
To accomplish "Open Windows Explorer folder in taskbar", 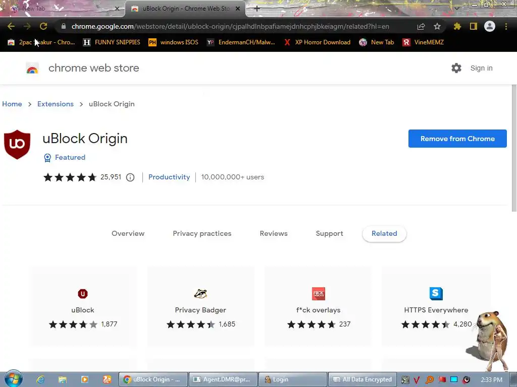I will [62, 379].
